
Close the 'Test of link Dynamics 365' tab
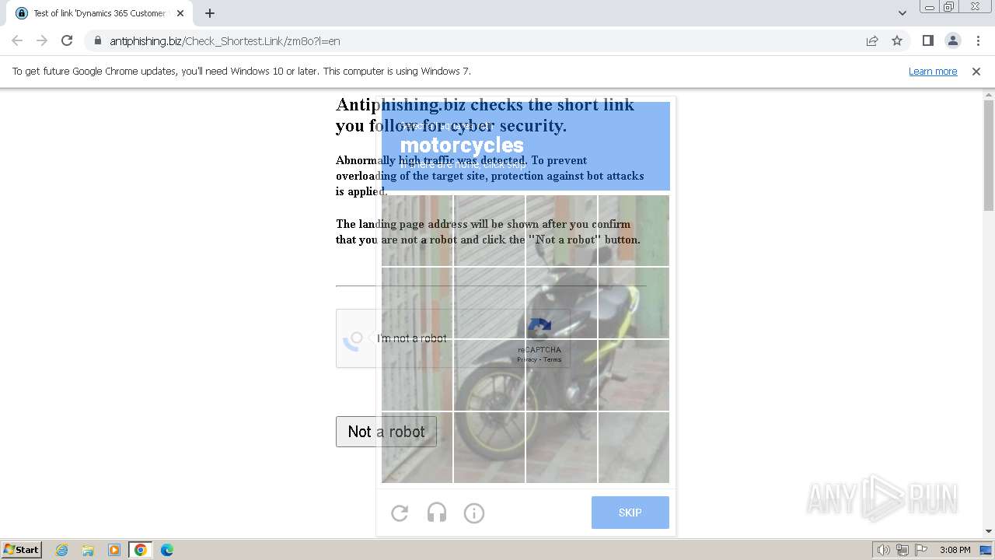pos(180,13)
